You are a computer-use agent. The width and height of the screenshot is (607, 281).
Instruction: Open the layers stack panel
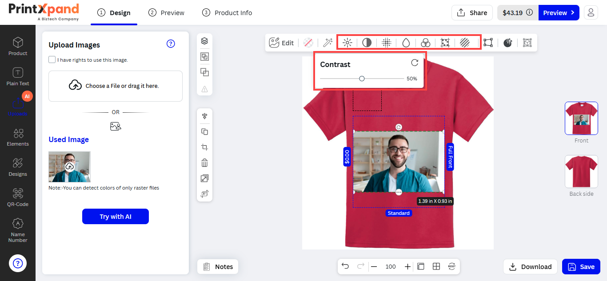pos(204,41)
